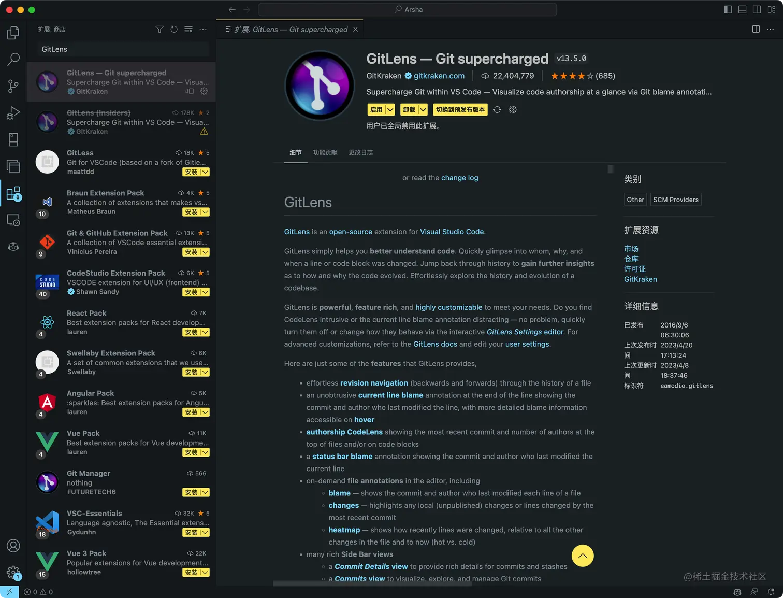Open the 市场 marketplace resource link
The width and height of the screenshot is (783, 598).
(631, 249)
